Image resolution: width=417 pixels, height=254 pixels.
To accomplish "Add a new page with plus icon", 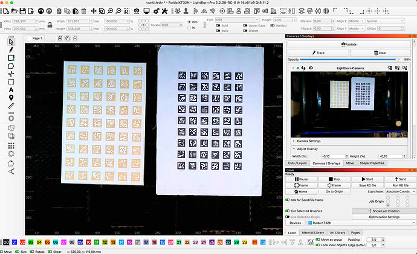I will (60, 38).
